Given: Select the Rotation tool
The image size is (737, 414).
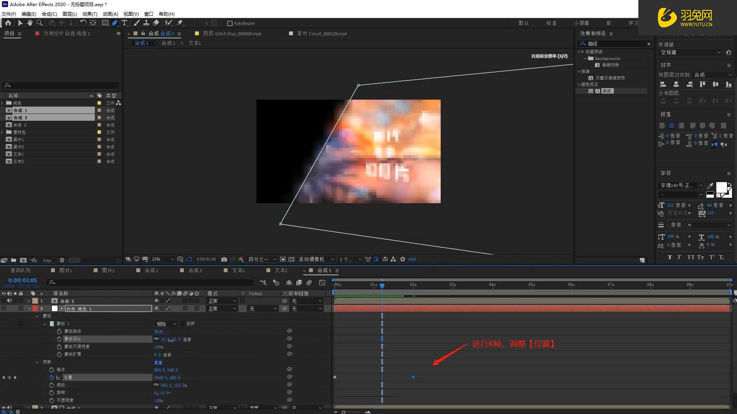Looking at the screenshot, I should coord(83,23).
